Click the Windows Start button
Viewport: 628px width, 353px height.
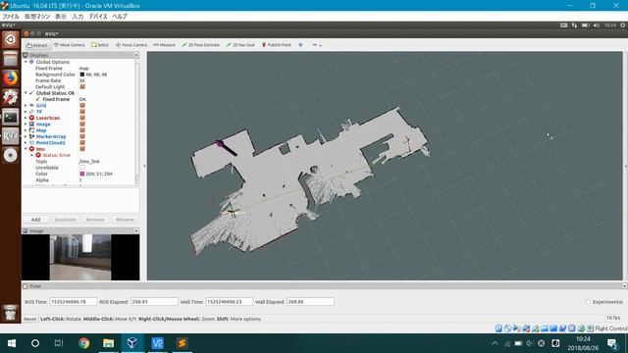pyautogui.click(x=12, y=343)
